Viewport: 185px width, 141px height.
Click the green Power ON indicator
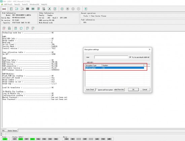pyautogui.click(x=5, y=139)
